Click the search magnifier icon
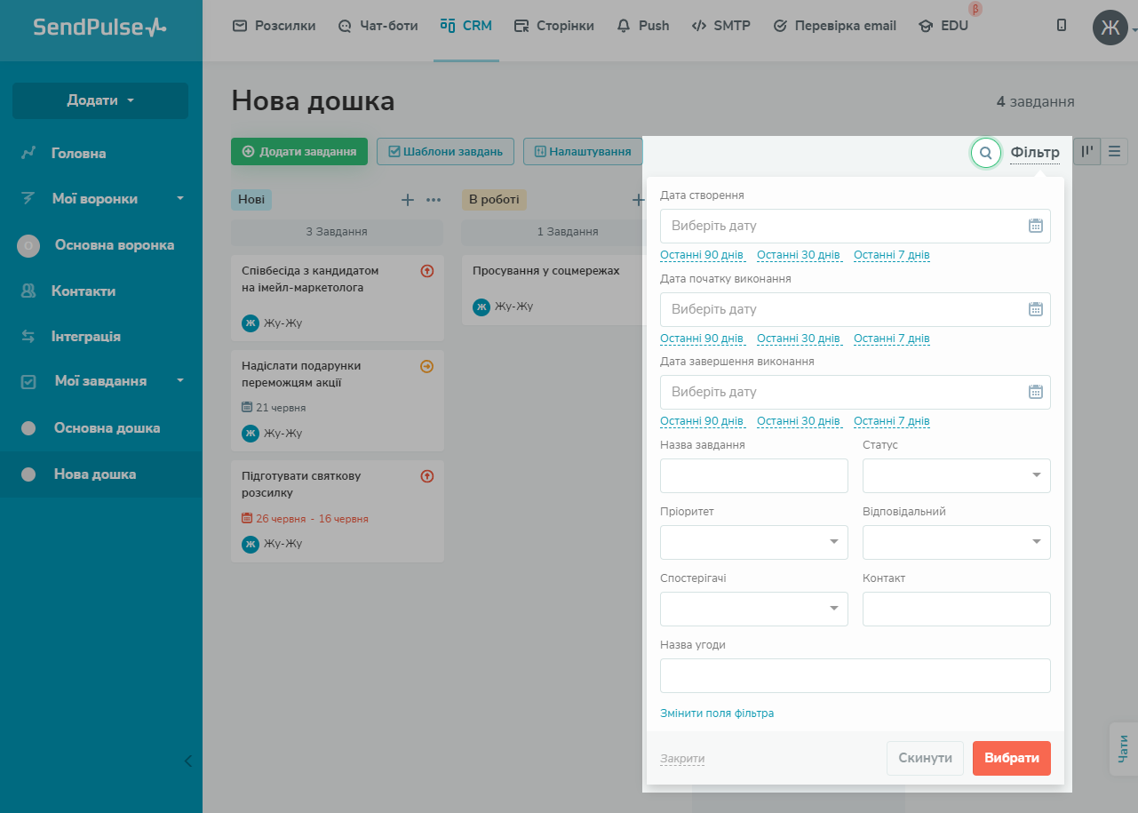This screenshot has width=1138, height=813. (x=985, y=153)
